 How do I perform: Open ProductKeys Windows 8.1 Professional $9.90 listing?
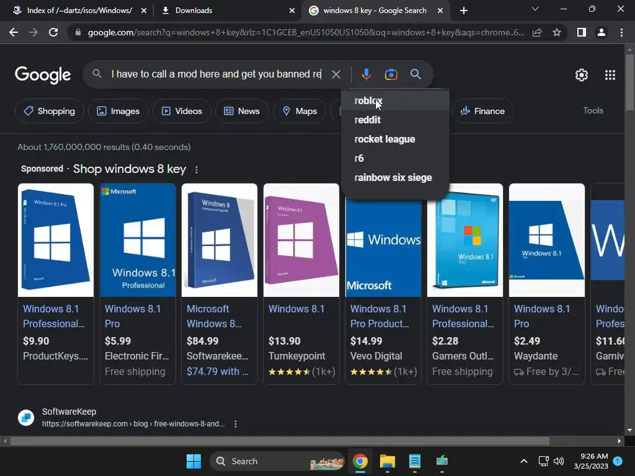coord(55,284)
